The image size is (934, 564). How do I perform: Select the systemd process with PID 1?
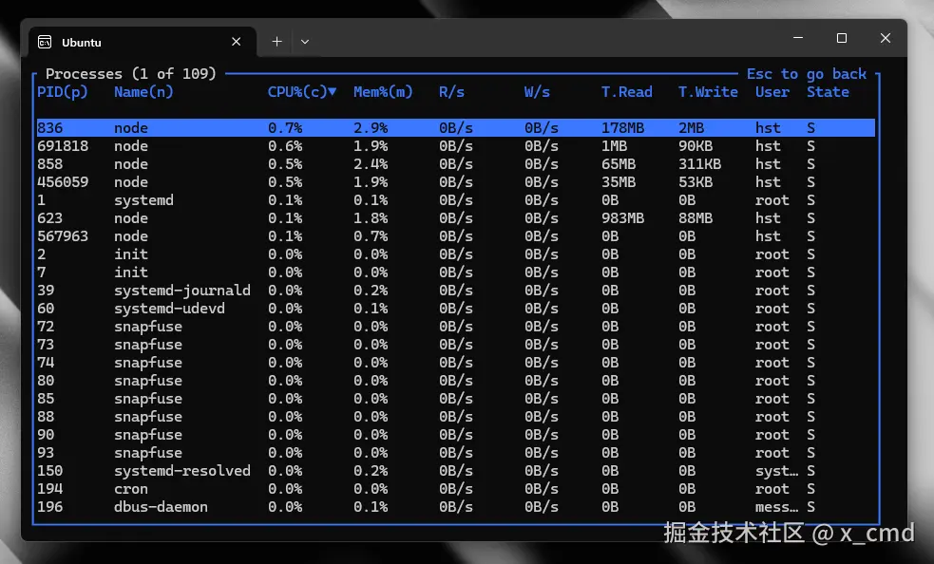pyautogui.click(x=456, y=200)
